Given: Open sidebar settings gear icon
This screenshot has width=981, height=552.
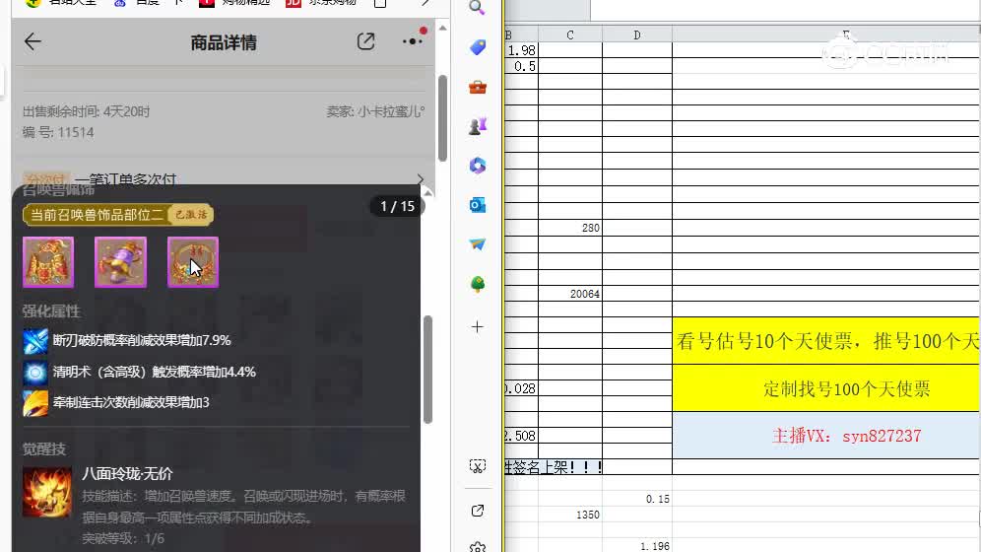Looking at the screenshot, I should (x=478, y=548).
